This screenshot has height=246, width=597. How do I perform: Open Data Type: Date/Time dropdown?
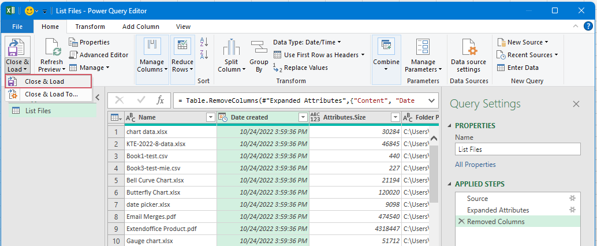pyautogui.click(x=307, y=42)
